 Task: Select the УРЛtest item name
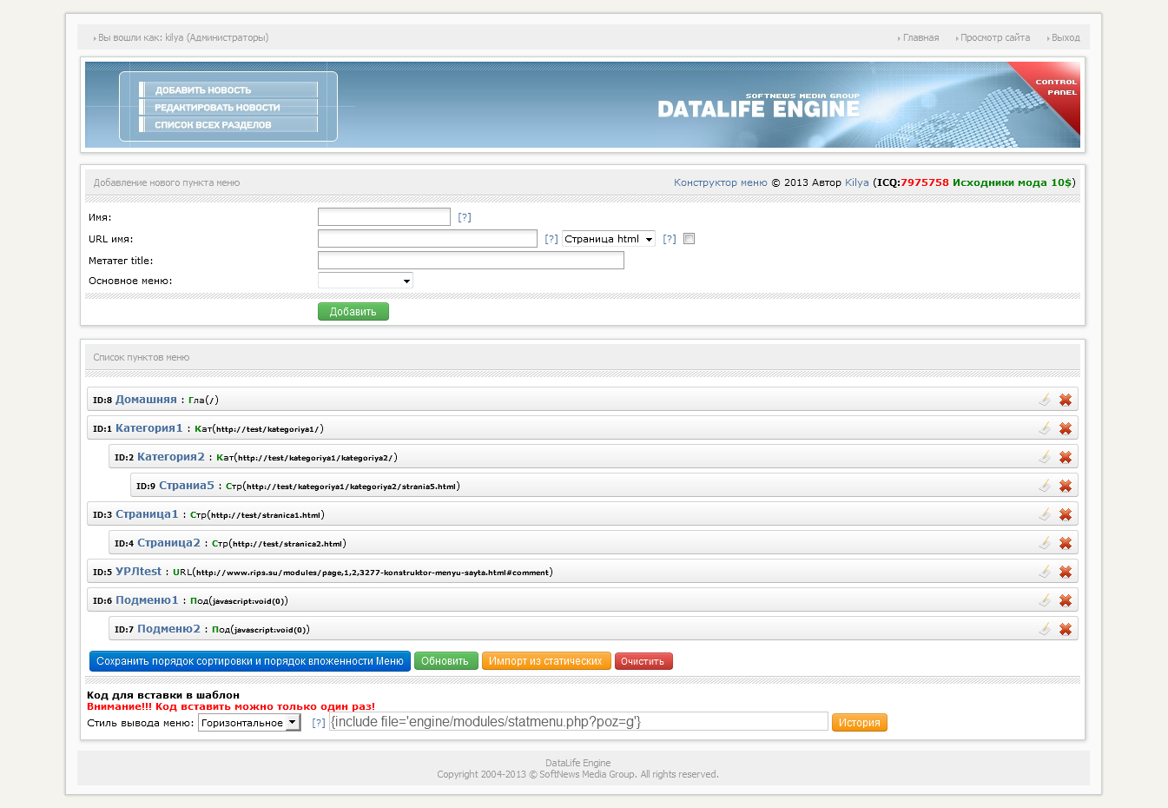pyautogui.click(x=138, y=572)
